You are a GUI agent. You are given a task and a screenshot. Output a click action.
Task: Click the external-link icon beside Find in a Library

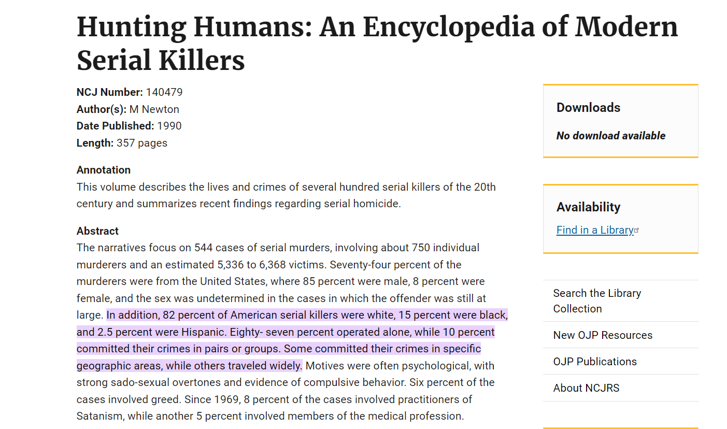637,230
